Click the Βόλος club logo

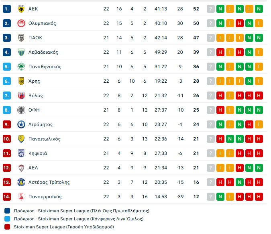point(21,96)
